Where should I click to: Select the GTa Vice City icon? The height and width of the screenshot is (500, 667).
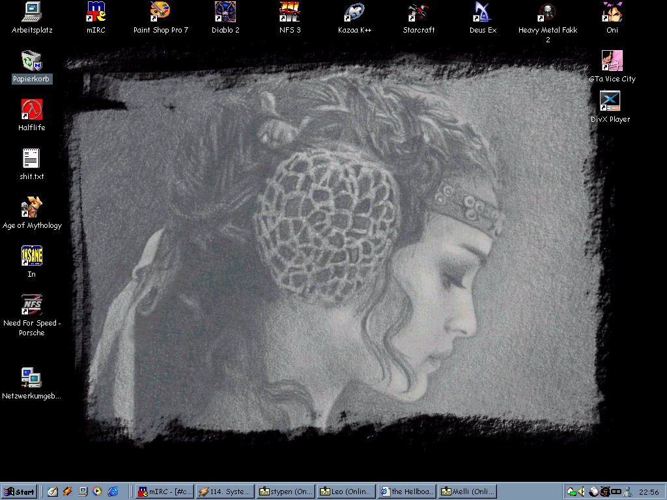click(x=612, y=66)
